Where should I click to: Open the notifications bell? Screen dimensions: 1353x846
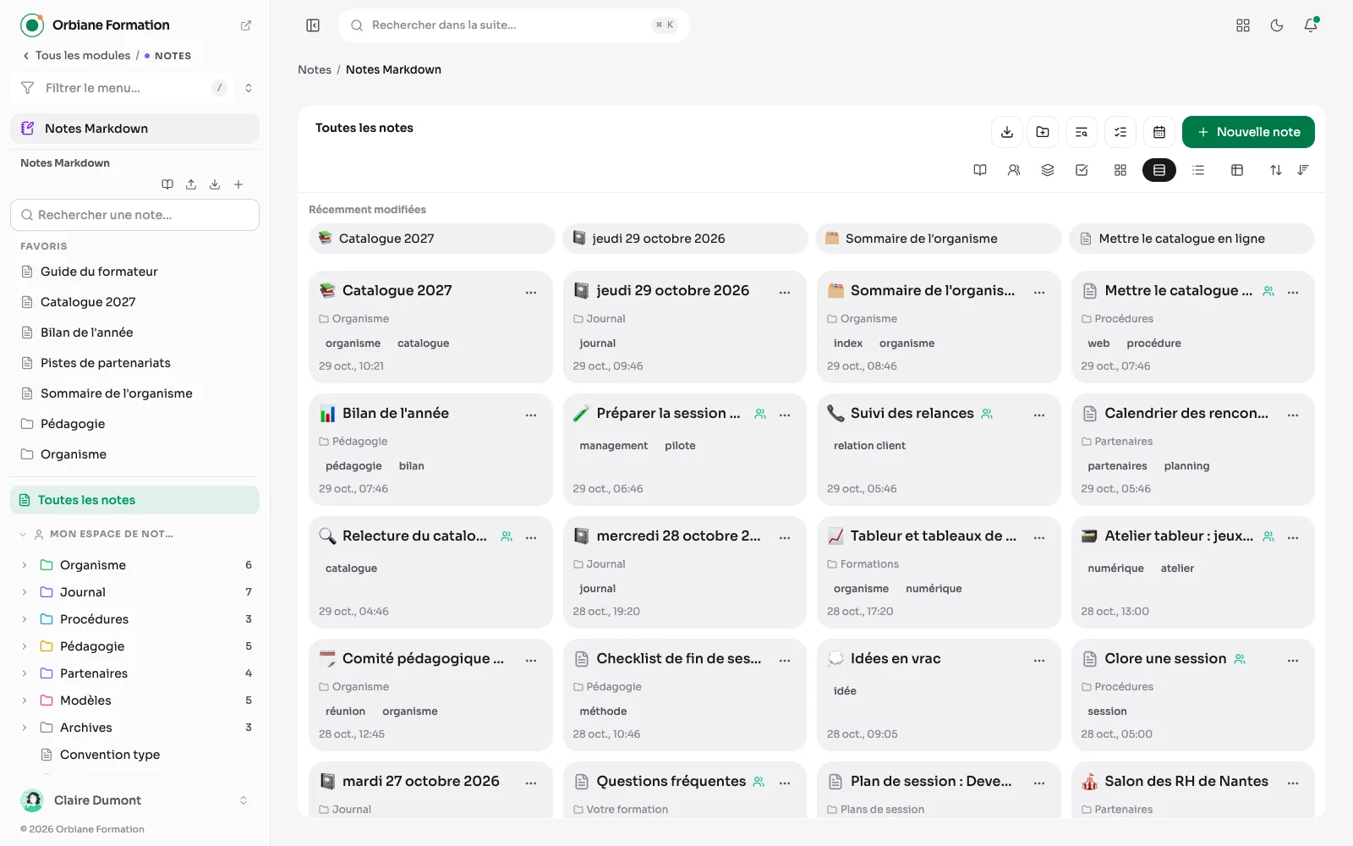coord(1311,25)
